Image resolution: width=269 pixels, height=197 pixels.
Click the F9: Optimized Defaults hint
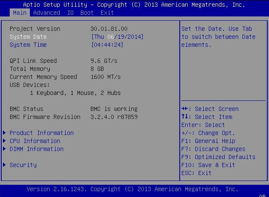pyautogui.click(x=218, y=157)
